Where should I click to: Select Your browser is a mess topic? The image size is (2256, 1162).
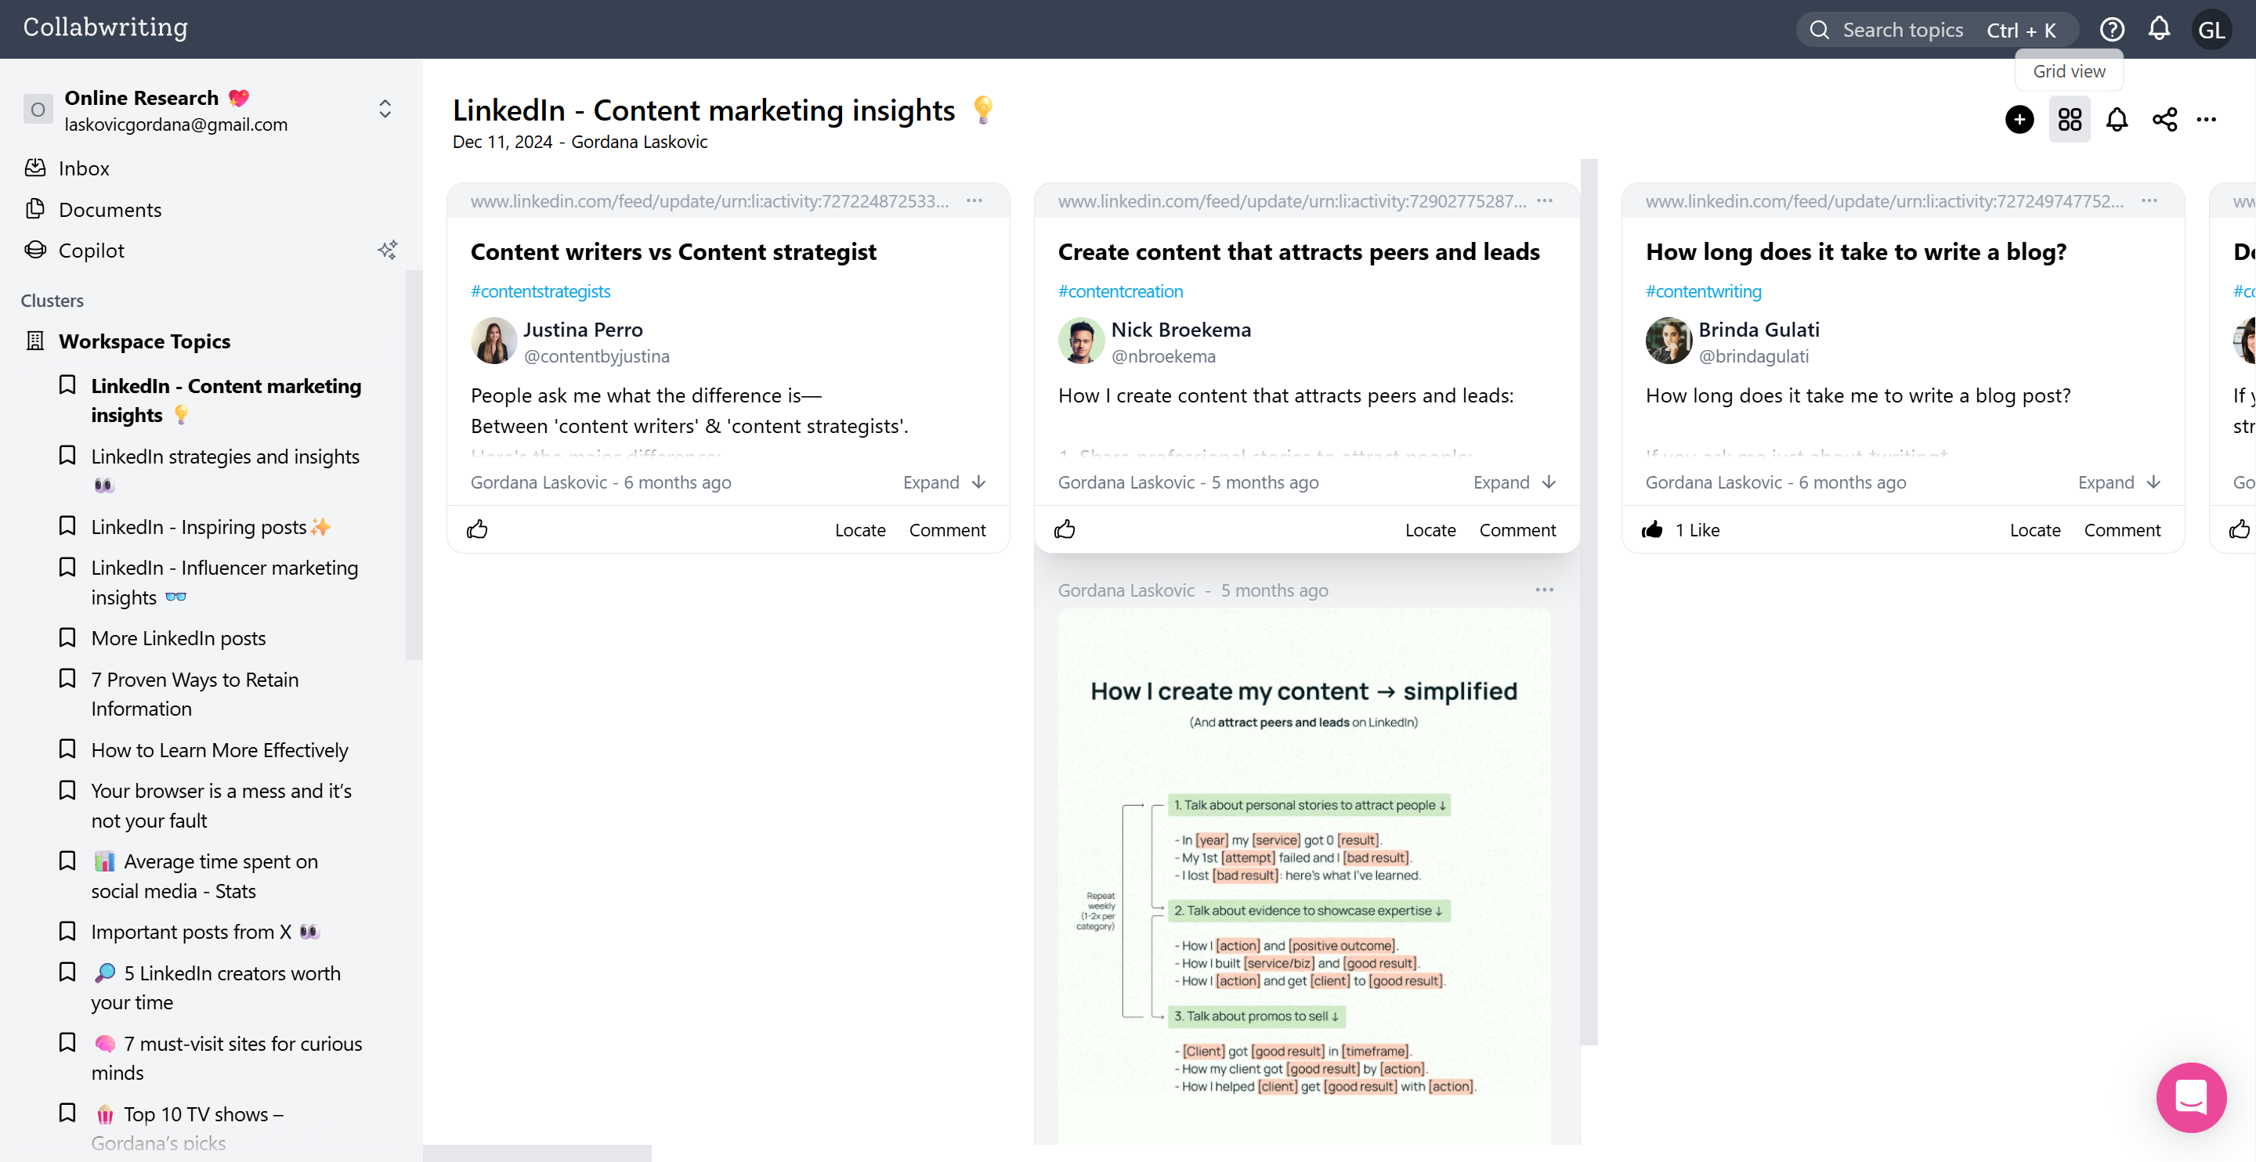[x=221, y=806]
